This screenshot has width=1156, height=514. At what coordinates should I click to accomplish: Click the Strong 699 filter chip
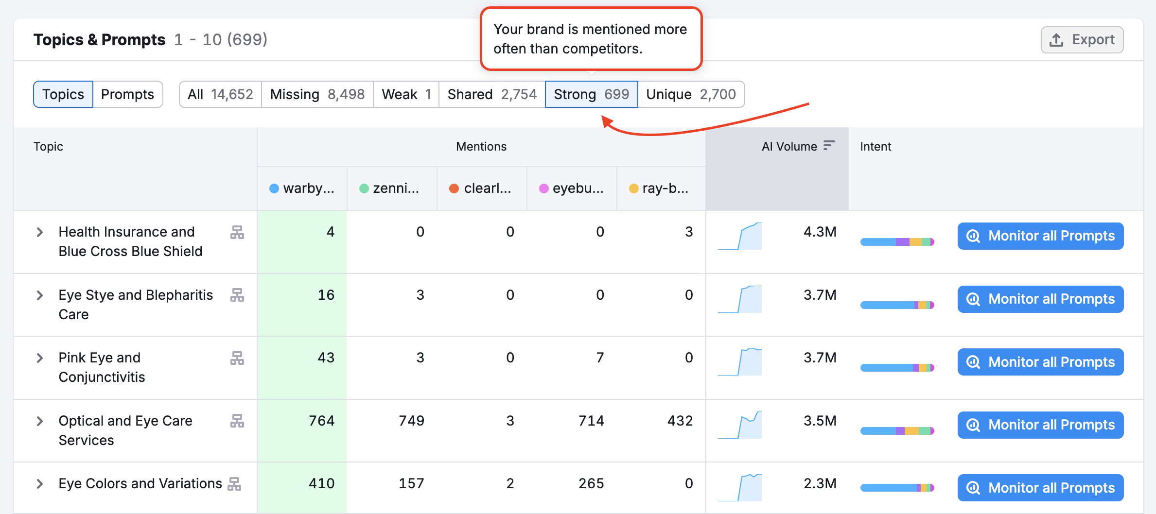click(591, 94)
